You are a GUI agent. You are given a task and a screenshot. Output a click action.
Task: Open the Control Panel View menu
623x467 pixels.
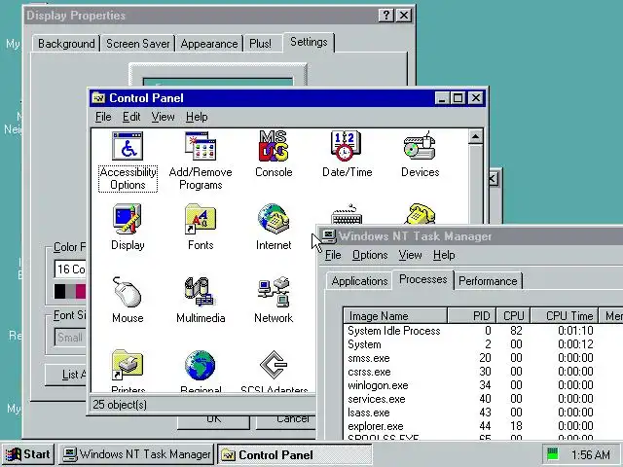pyautogui.click(x=163, y=117)
